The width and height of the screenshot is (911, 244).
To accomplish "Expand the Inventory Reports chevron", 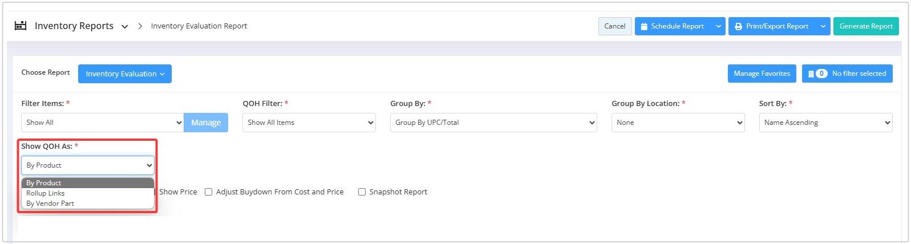I will pos(125,26).
